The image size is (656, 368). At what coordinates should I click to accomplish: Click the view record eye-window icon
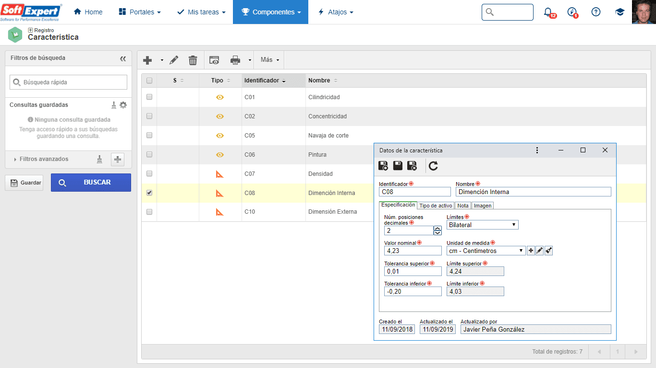(214, 60)
